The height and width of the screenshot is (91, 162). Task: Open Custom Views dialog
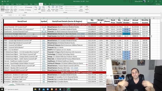coord(15,9)
